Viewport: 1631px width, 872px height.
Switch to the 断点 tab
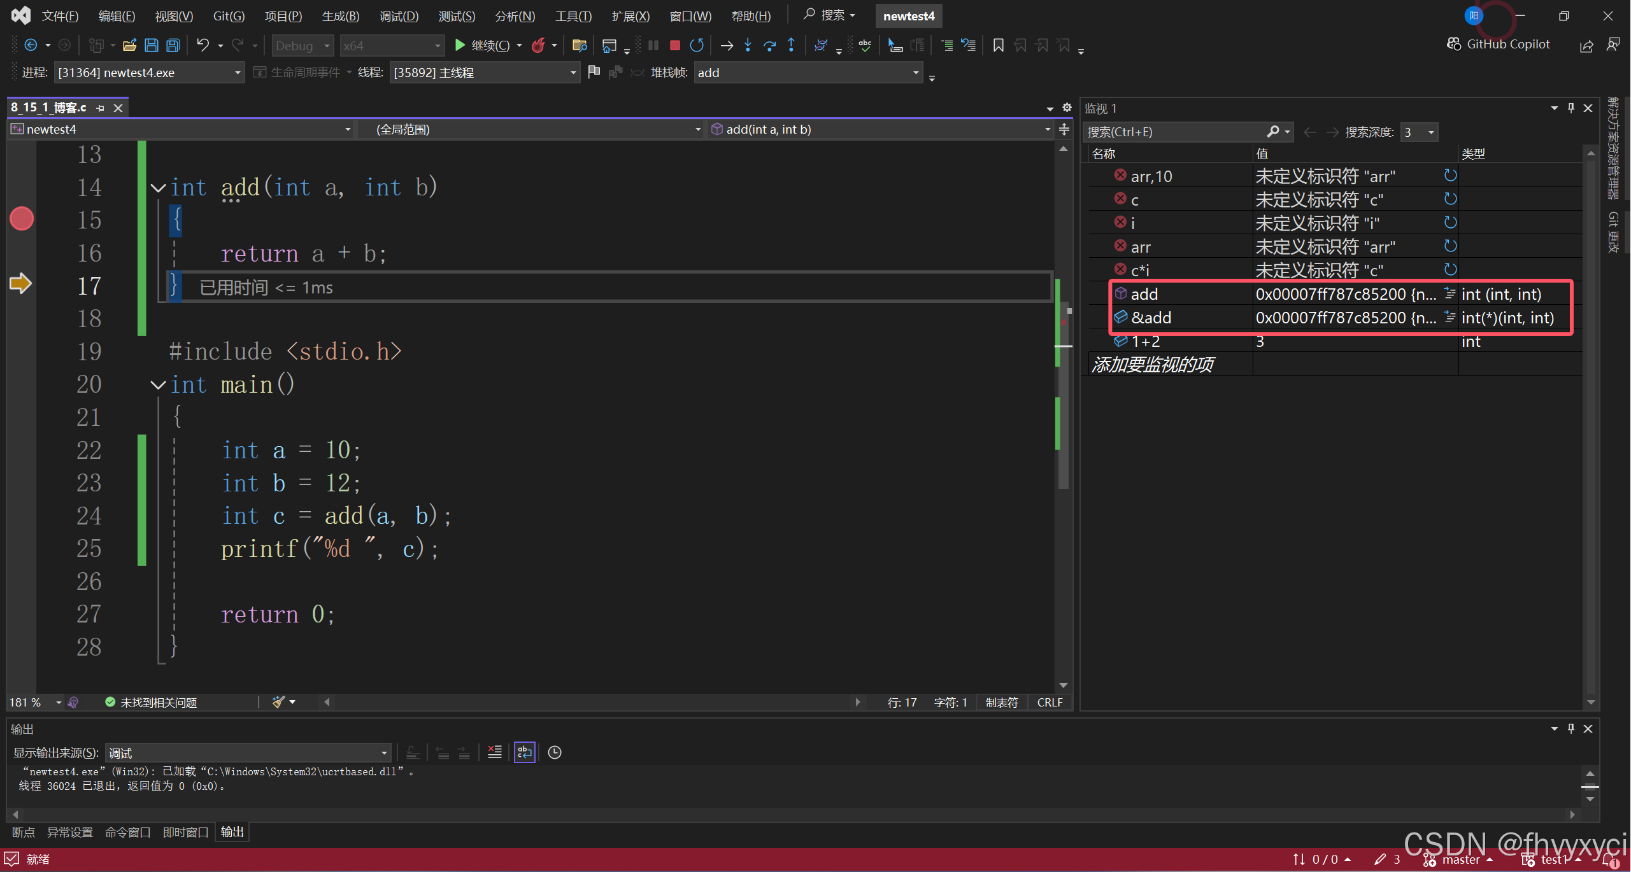[24, 832]
